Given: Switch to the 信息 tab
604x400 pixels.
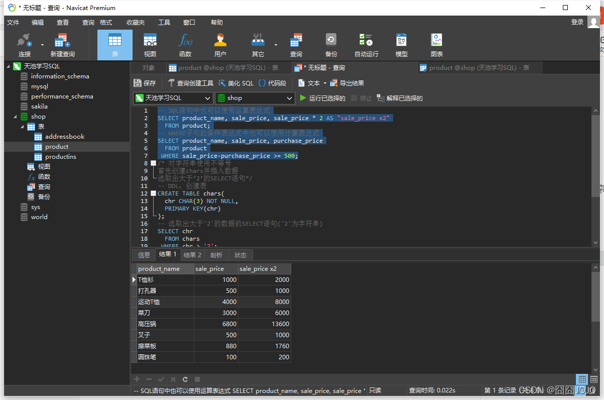Looking at the screenshot, I should pos(144,255).
